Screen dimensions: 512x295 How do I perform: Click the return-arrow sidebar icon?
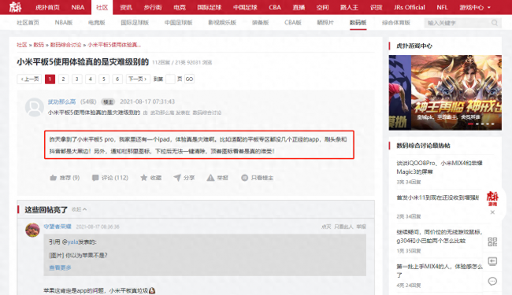pos(492,261)
